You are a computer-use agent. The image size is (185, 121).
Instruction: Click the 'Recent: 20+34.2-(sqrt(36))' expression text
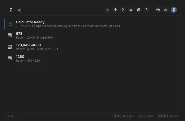(34, 38)
